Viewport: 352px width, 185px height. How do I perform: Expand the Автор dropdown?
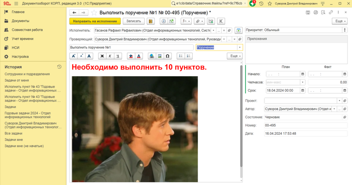pyautogui.click(x=334, y=109)
